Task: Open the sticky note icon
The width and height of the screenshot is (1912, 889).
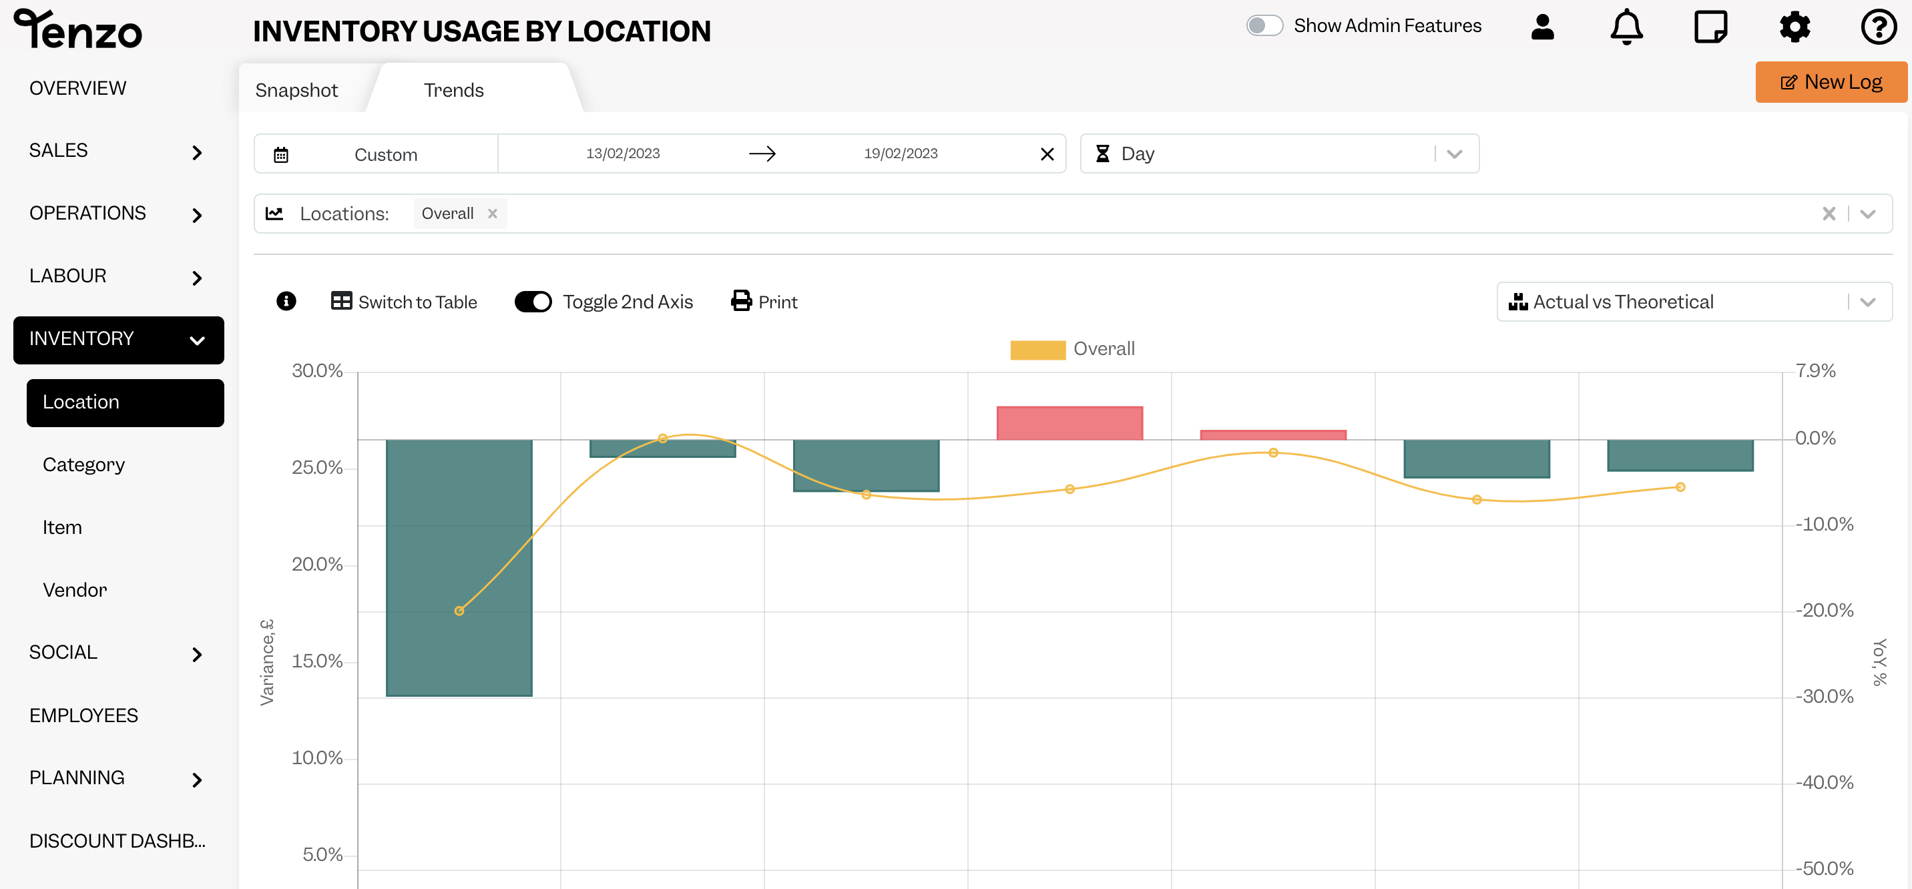Action: (1710, 27)
